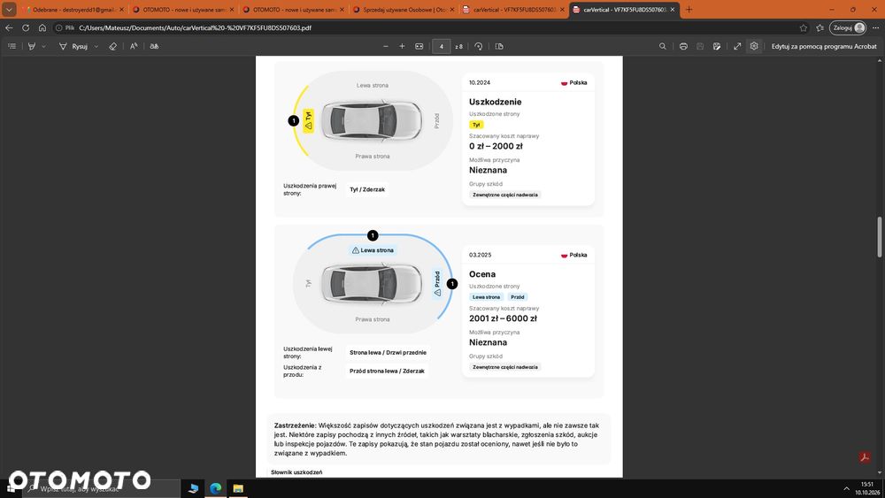The height and width of the screenshot is (498, 885).
Task: Open the PDF search tool
Action: (x=663, y=46)
